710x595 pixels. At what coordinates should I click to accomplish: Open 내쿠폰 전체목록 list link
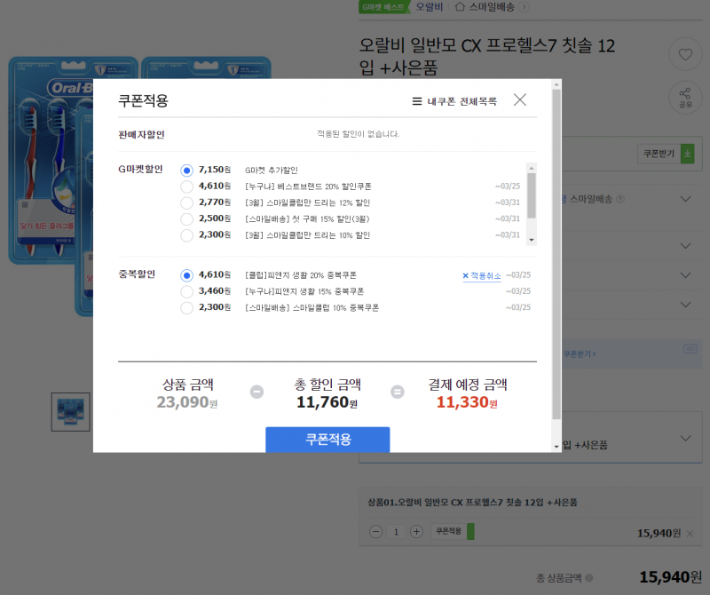click(x=454, y=101)
